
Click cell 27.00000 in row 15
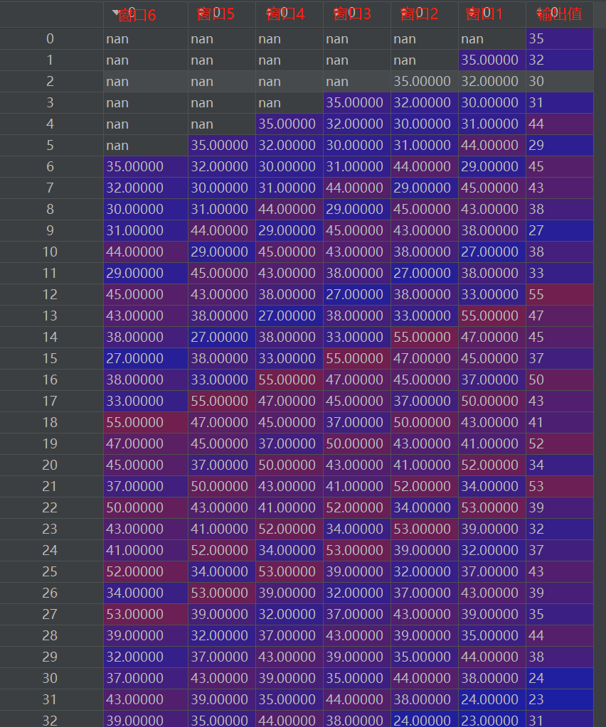[146, 358]
